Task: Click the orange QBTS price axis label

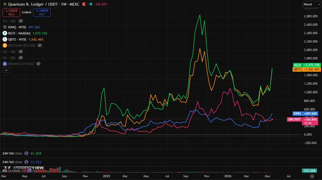Action: (x=307, y=69)
